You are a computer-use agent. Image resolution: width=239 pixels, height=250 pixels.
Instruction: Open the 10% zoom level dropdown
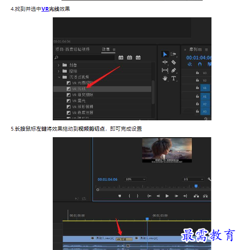(x=135, y=179)
